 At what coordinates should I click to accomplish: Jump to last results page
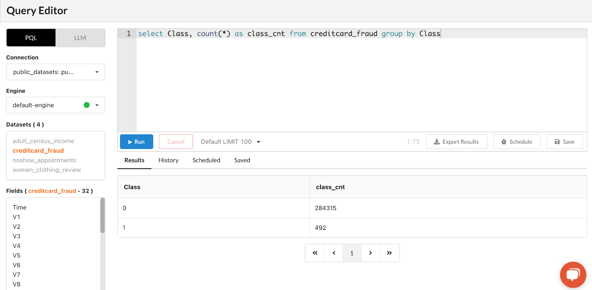[389, 253]
